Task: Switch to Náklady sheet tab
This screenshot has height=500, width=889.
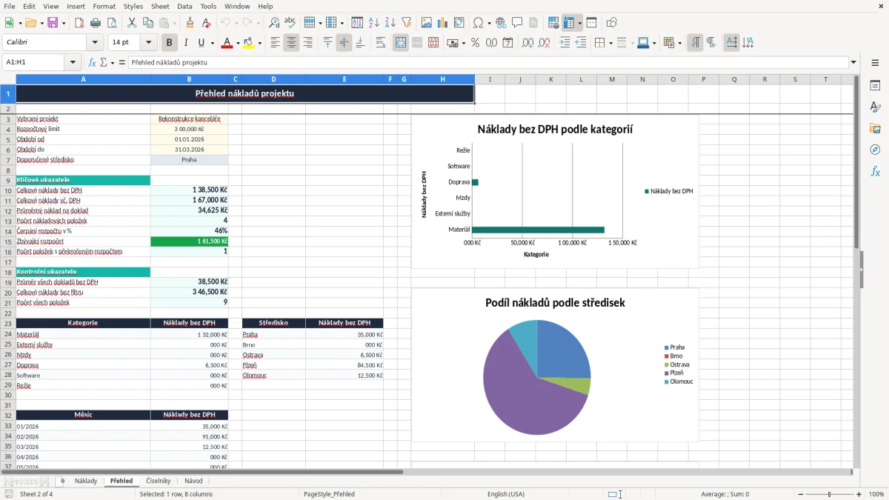Action: (x=86, y=481)
